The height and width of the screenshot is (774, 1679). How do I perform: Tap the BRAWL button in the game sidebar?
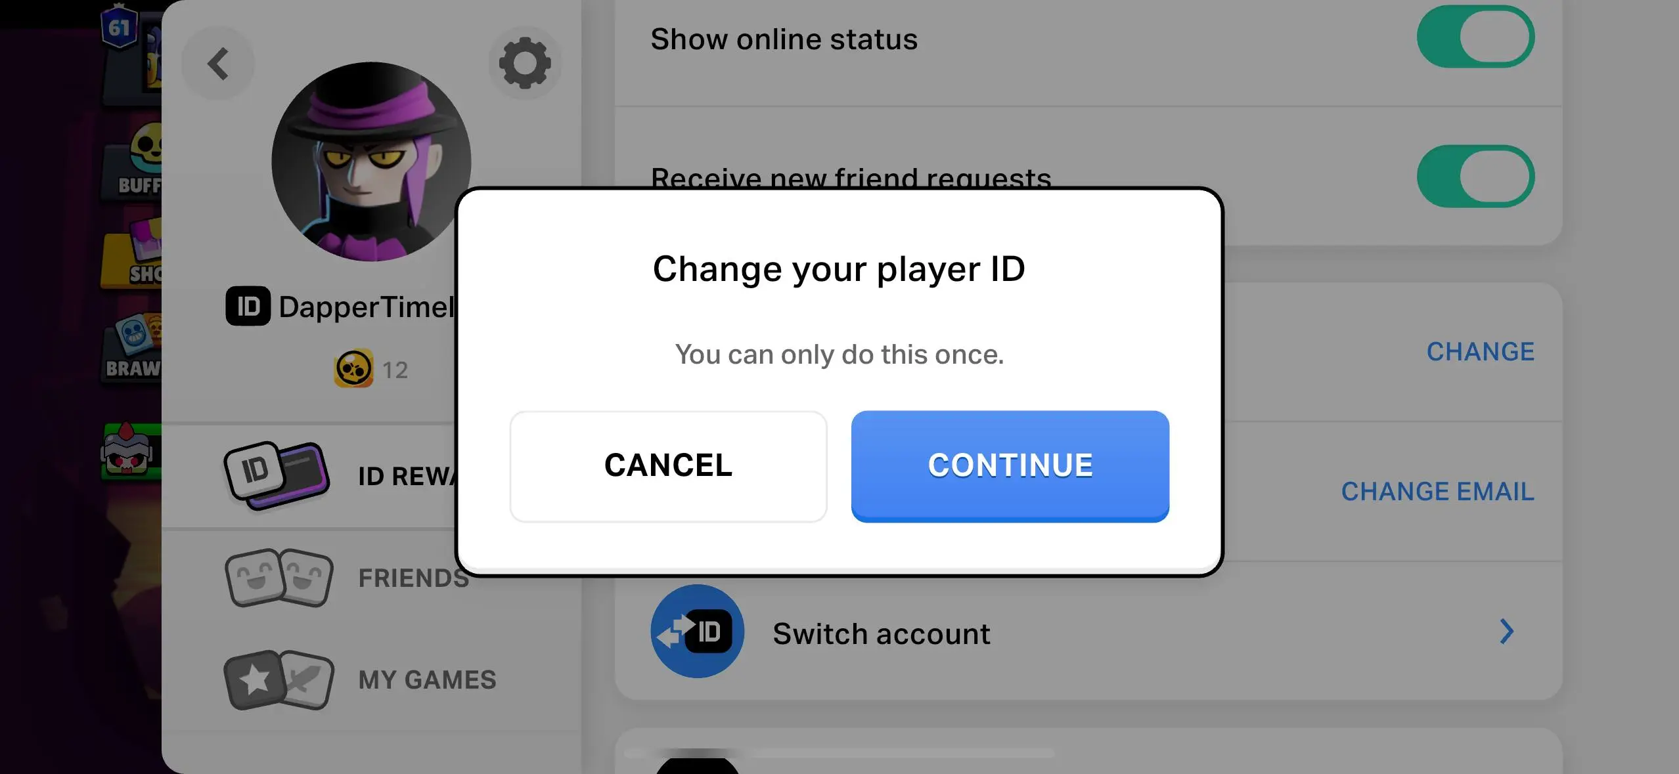coord(133,349)
